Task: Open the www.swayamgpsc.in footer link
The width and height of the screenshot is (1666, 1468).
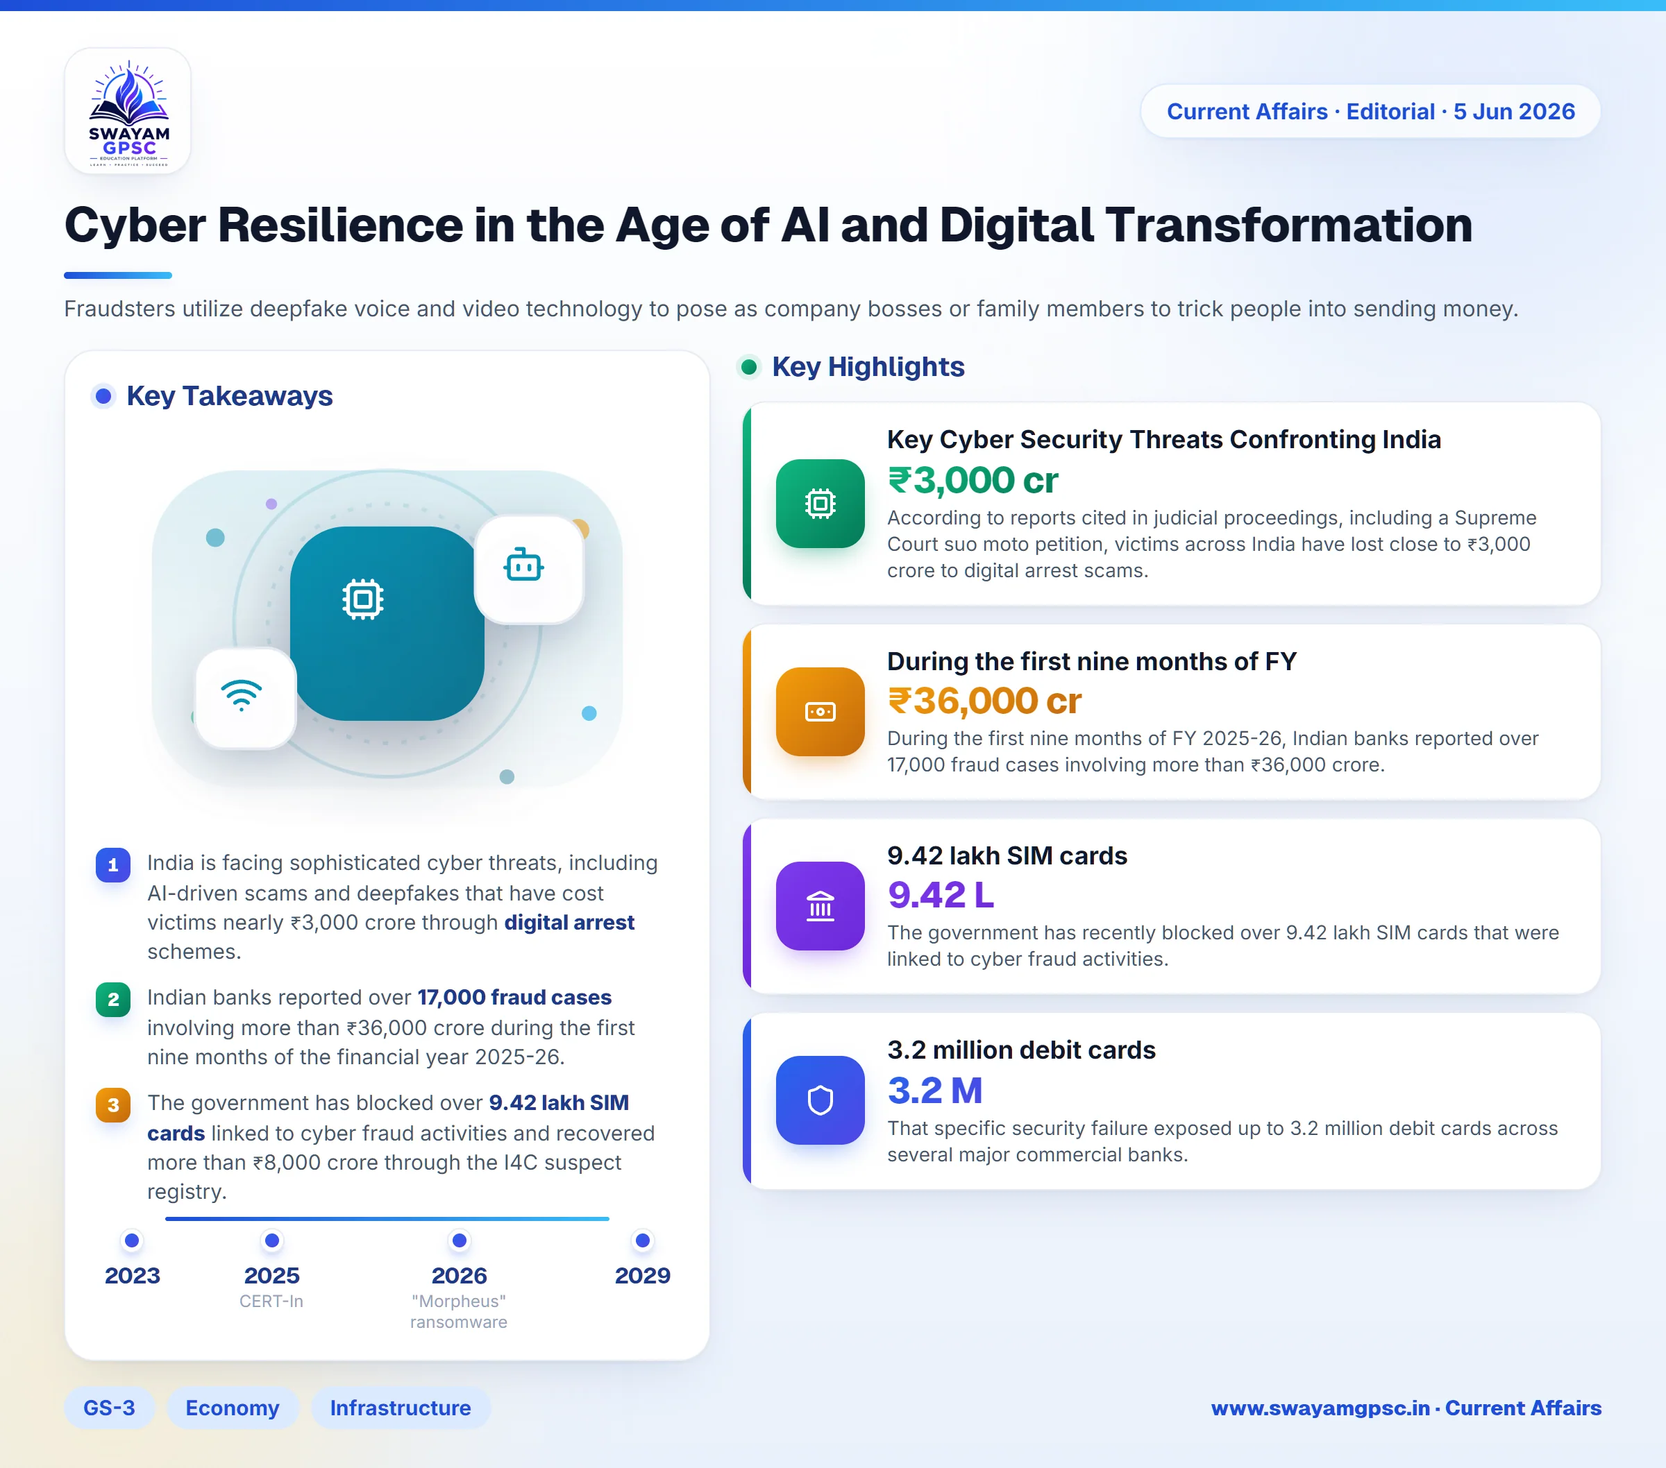Action: [x=1406, y=1408]
